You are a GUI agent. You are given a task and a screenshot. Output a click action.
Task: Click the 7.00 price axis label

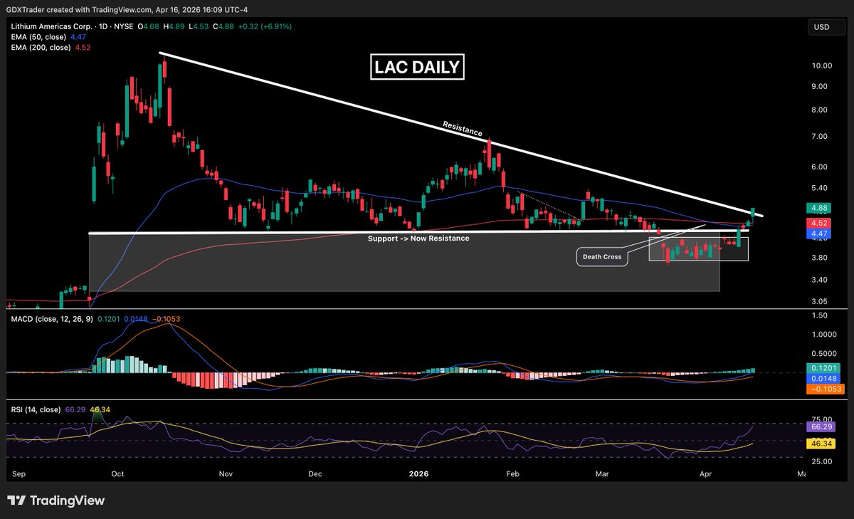(x=820, y=136)
